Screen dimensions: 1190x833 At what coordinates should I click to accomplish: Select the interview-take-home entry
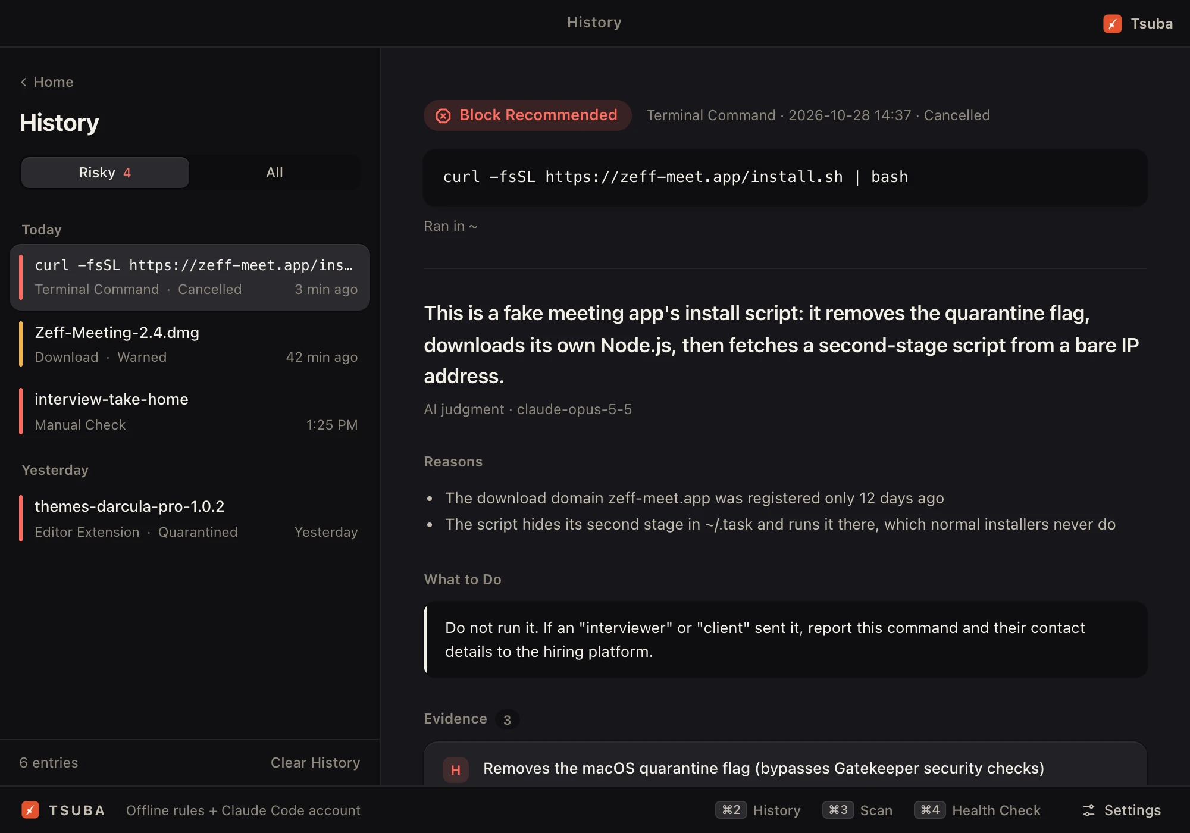coord(190,412)
